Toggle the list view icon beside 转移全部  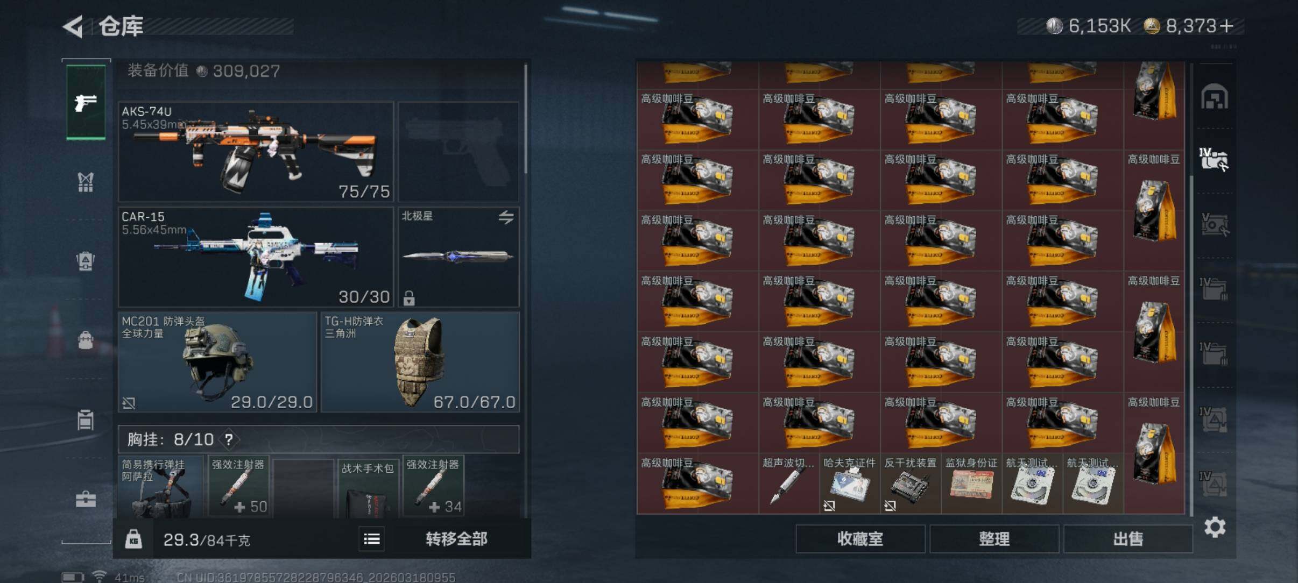pos(371,539)
